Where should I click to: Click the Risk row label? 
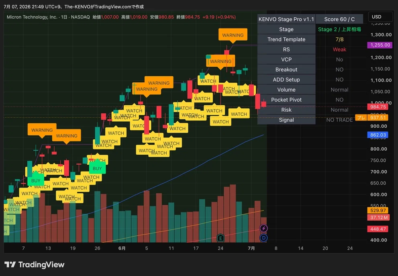(286, 110)
